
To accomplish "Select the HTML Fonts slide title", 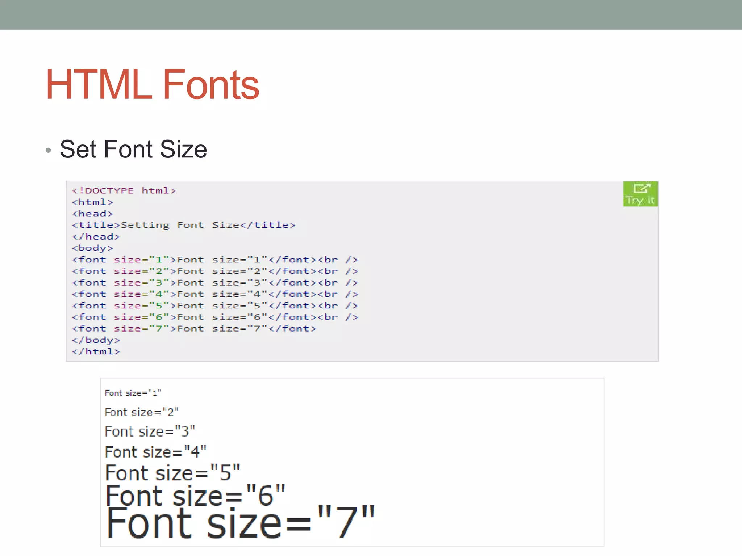I will click(x=153, y=85).
